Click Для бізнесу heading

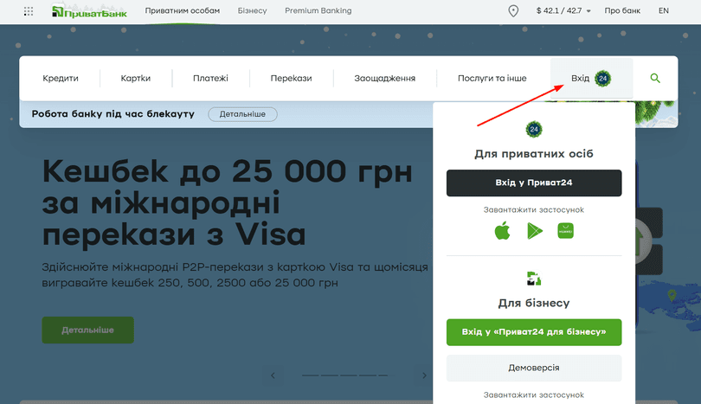(534, 303)
